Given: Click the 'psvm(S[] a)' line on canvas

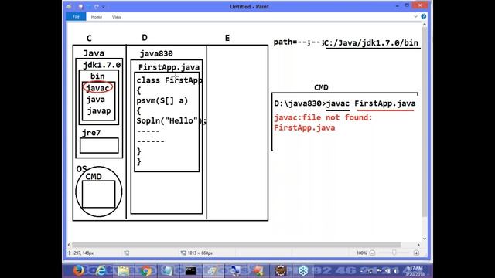Looking at the screenshot, I should coord(162,100).
